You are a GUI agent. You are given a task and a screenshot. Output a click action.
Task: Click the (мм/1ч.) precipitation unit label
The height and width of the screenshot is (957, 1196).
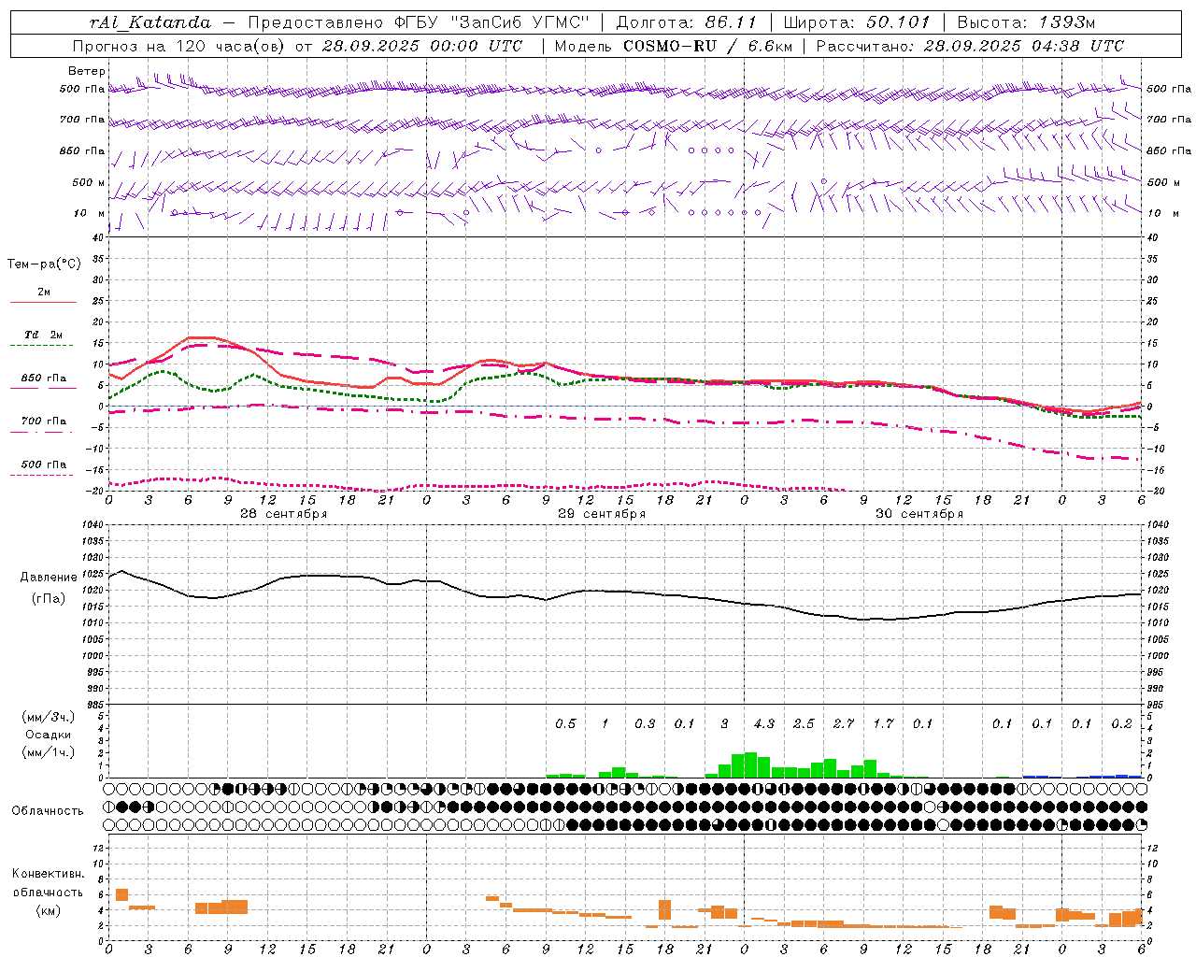pos(48,752)
